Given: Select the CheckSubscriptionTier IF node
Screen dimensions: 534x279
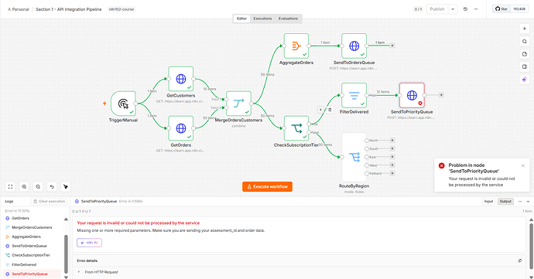Looking at the screenshot, I should coord(296,128).
